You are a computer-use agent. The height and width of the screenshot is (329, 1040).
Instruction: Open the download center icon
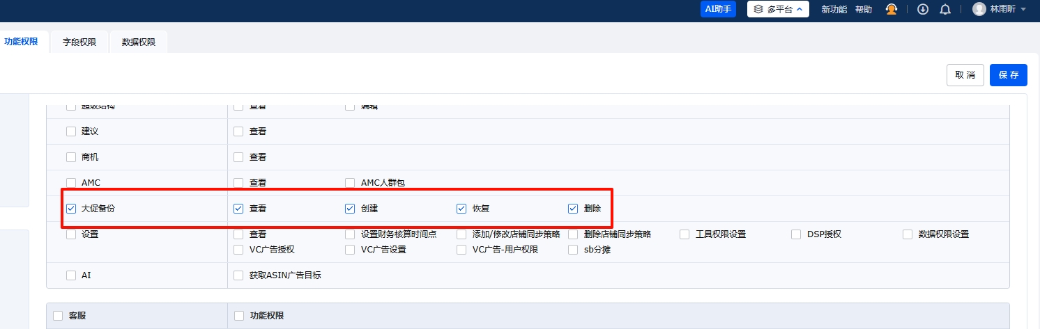pyautogui.click(x=923, y=9)
